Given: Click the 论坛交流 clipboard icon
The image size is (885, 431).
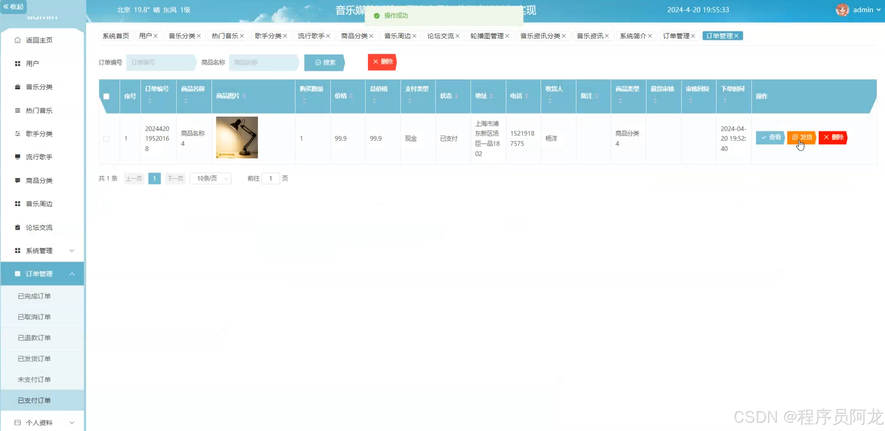Looking at the screenshot, I should coord(17,227).
